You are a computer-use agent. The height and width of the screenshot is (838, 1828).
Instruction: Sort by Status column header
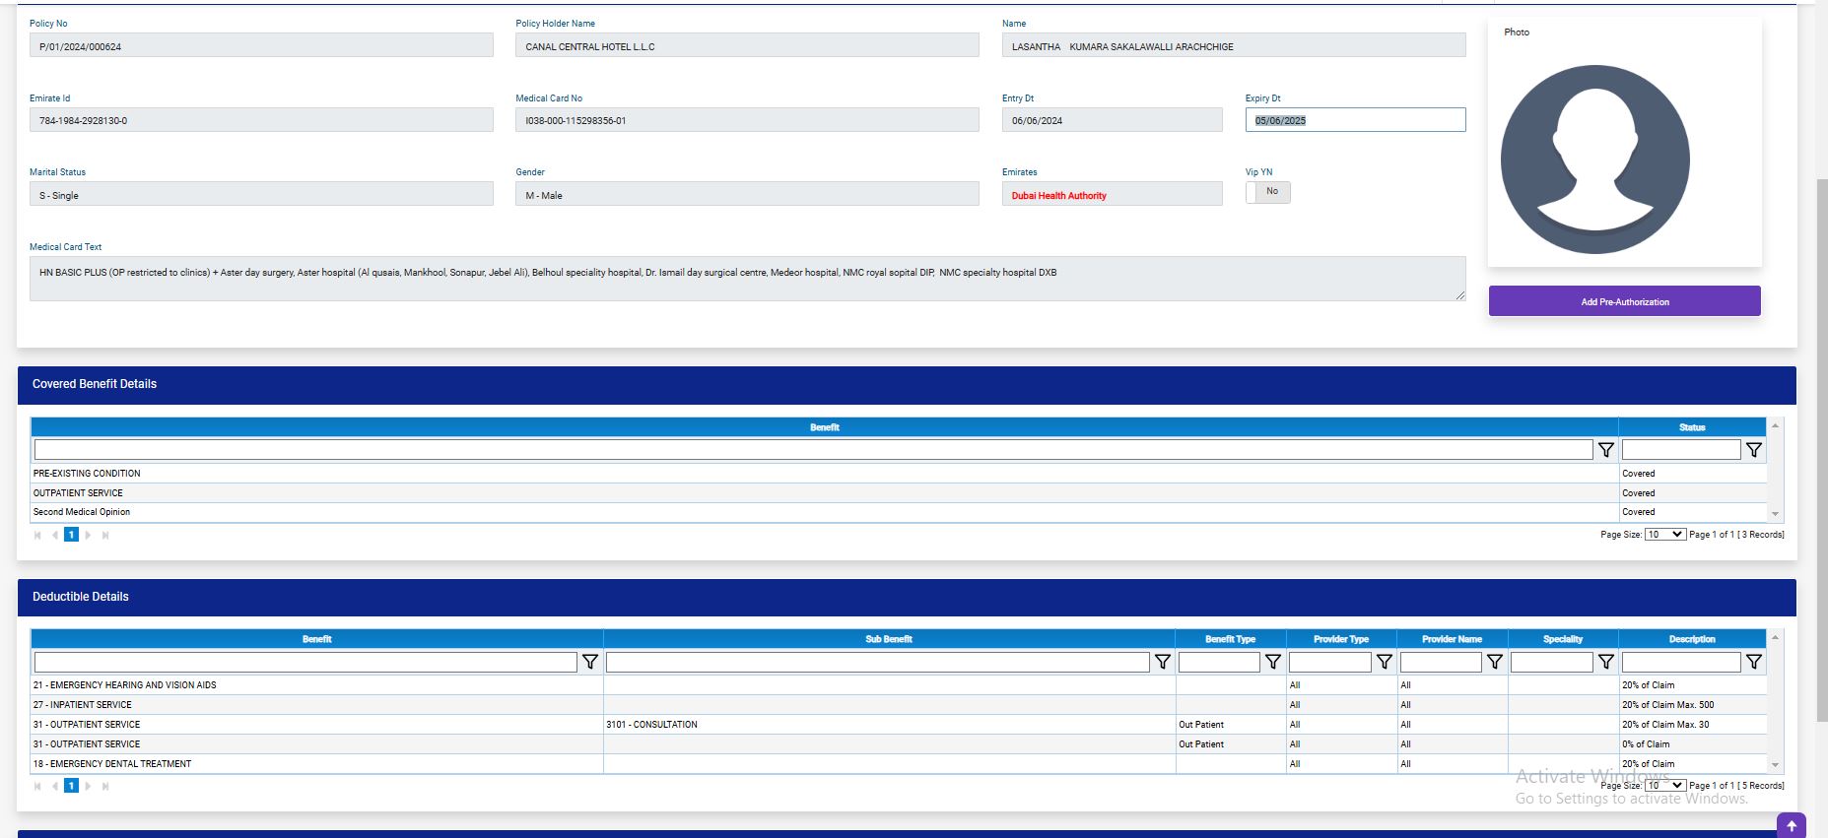pyautogui.click(x=1691, y=427)
